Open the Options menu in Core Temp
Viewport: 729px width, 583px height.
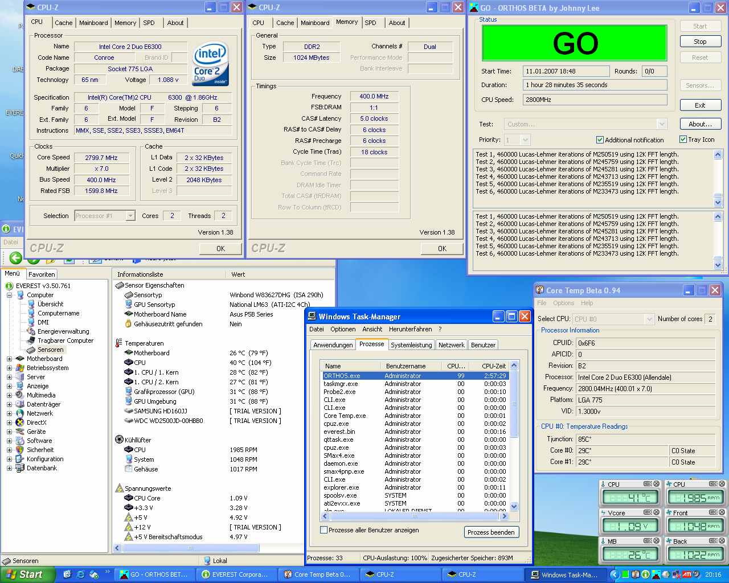click(x=563, y=303)
